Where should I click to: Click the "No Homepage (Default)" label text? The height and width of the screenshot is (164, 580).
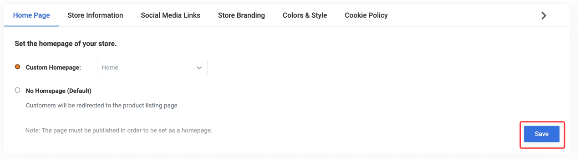pos(59,91)
